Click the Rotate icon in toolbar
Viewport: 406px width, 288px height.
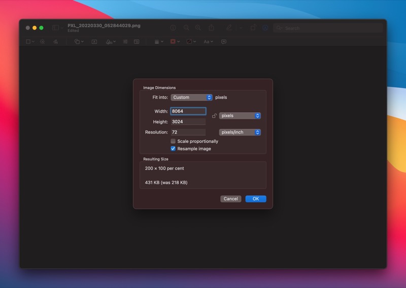click(253, 27)
